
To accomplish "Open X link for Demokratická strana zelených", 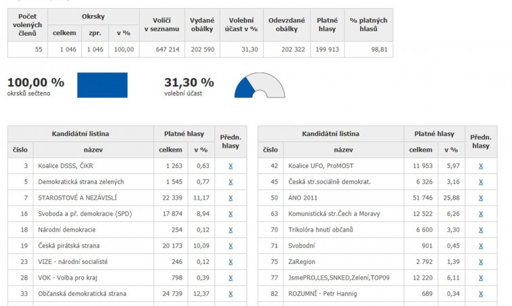I will 231,182.
